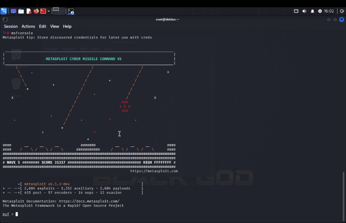Open the Help menu
Screen dimensions: 346x223
pyautogui.click(x=67, y=26)
